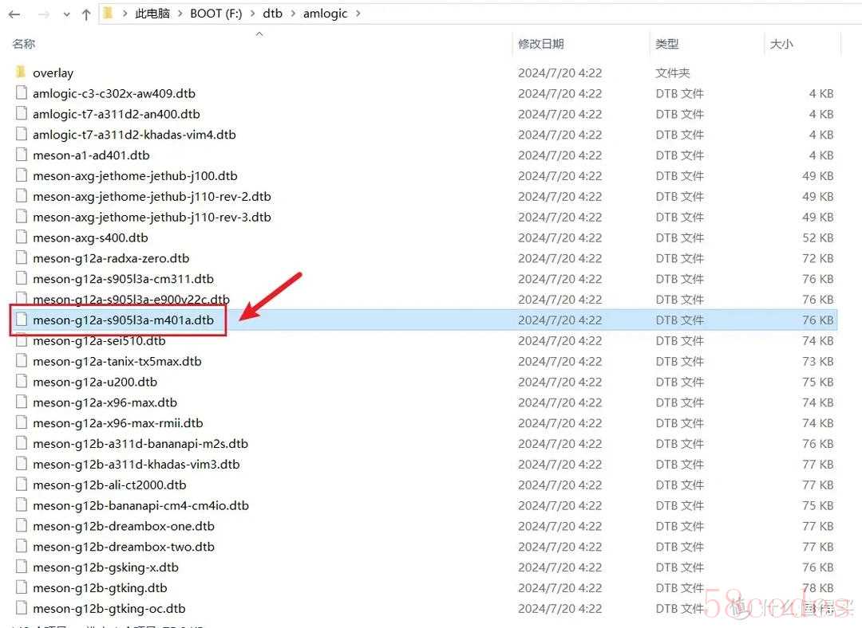862x628 pixels.
Task: Click file icon of meson-g12b-gsking-x.dtb
Action: click(x=21, y=567)
